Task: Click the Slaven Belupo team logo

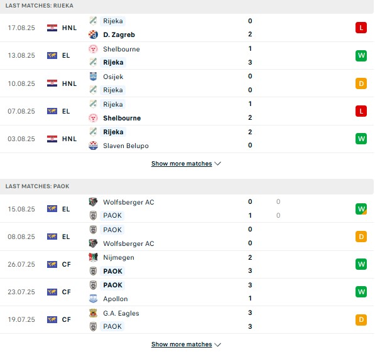Action: click(x=93, y=146)
